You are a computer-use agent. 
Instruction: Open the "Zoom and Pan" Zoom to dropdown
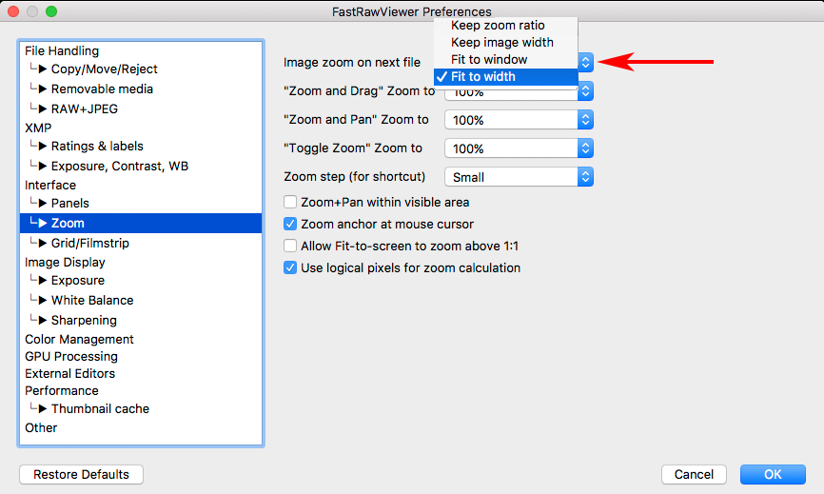tap(520, 120)
